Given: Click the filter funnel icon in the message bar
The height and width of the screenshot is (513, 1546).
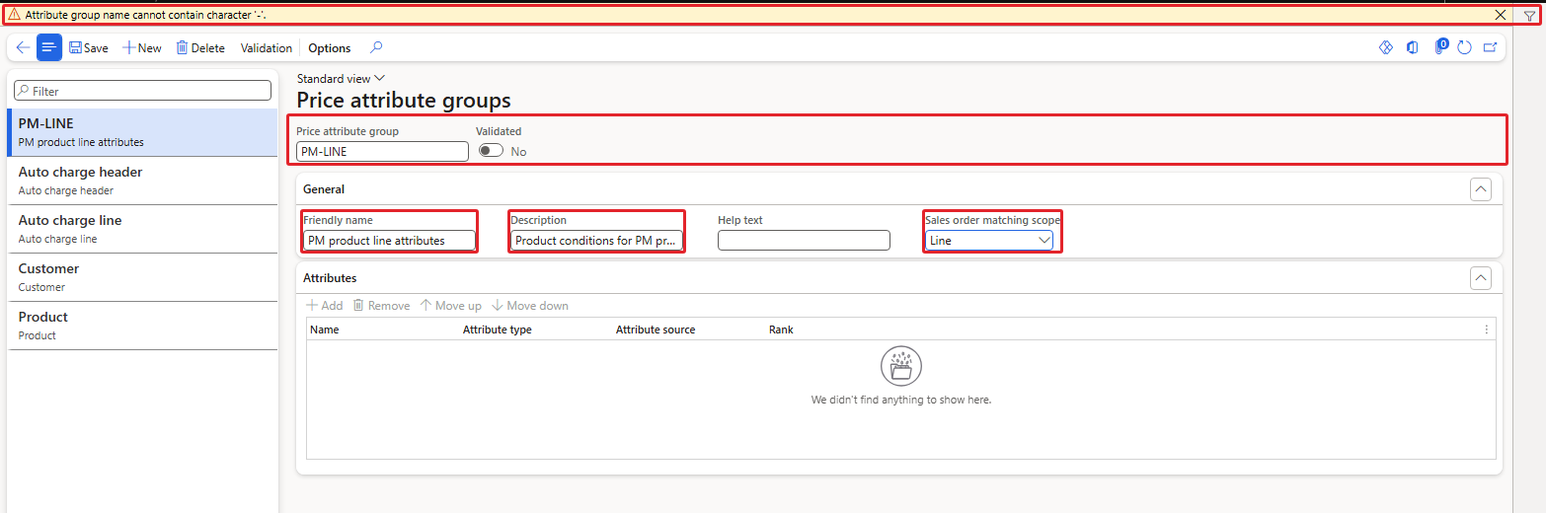Looking at the screenshot, I should click(1529, 15).
